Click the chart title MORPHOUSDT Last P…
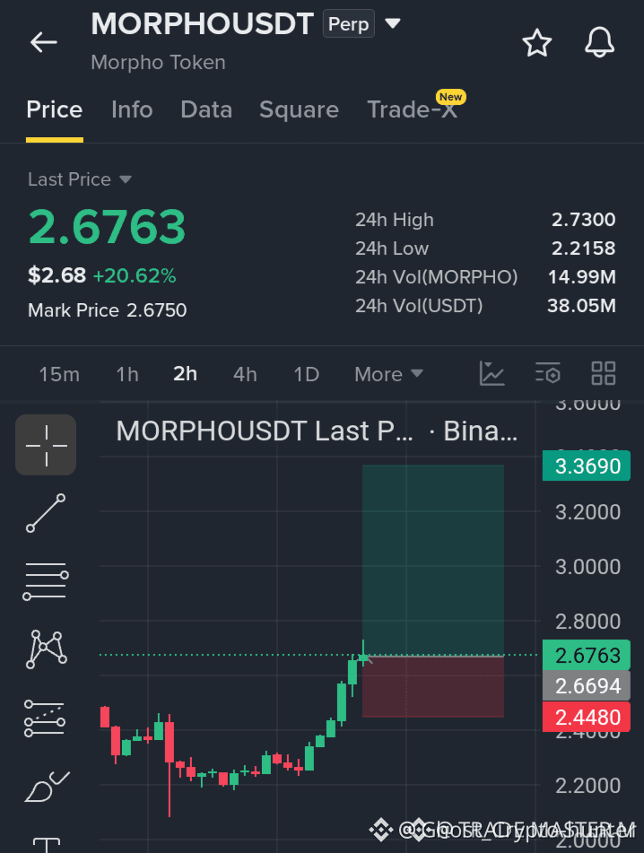This screenshot has width=644, height=853. click(265, 431)
